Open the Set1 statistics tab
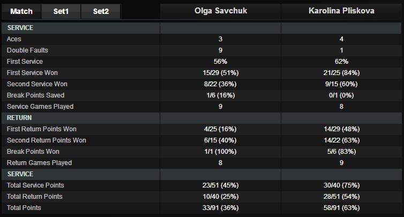Screen dimensions: 404x217 (62, 11)
